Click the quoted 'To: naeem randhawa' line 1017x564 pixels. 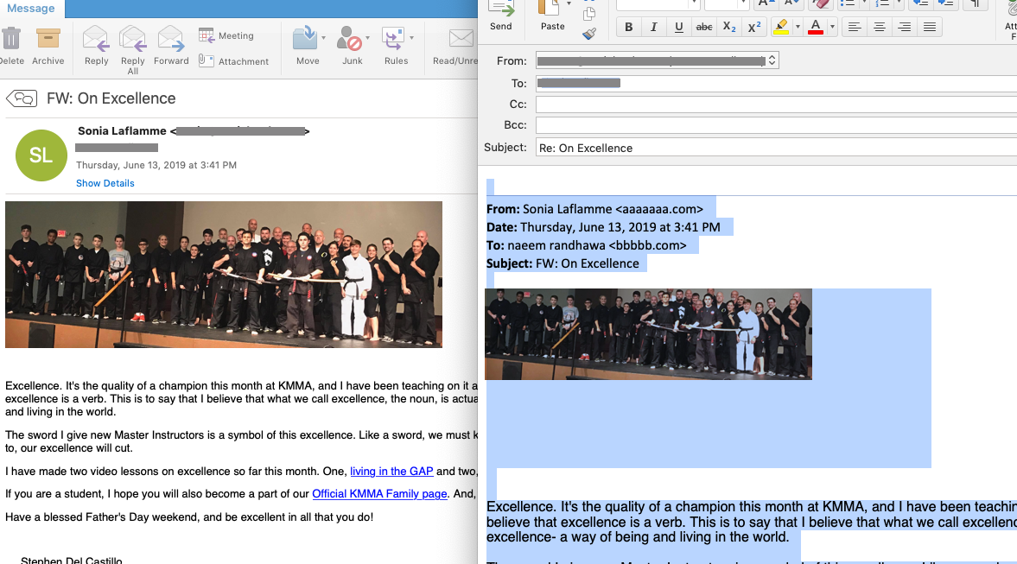587,245
